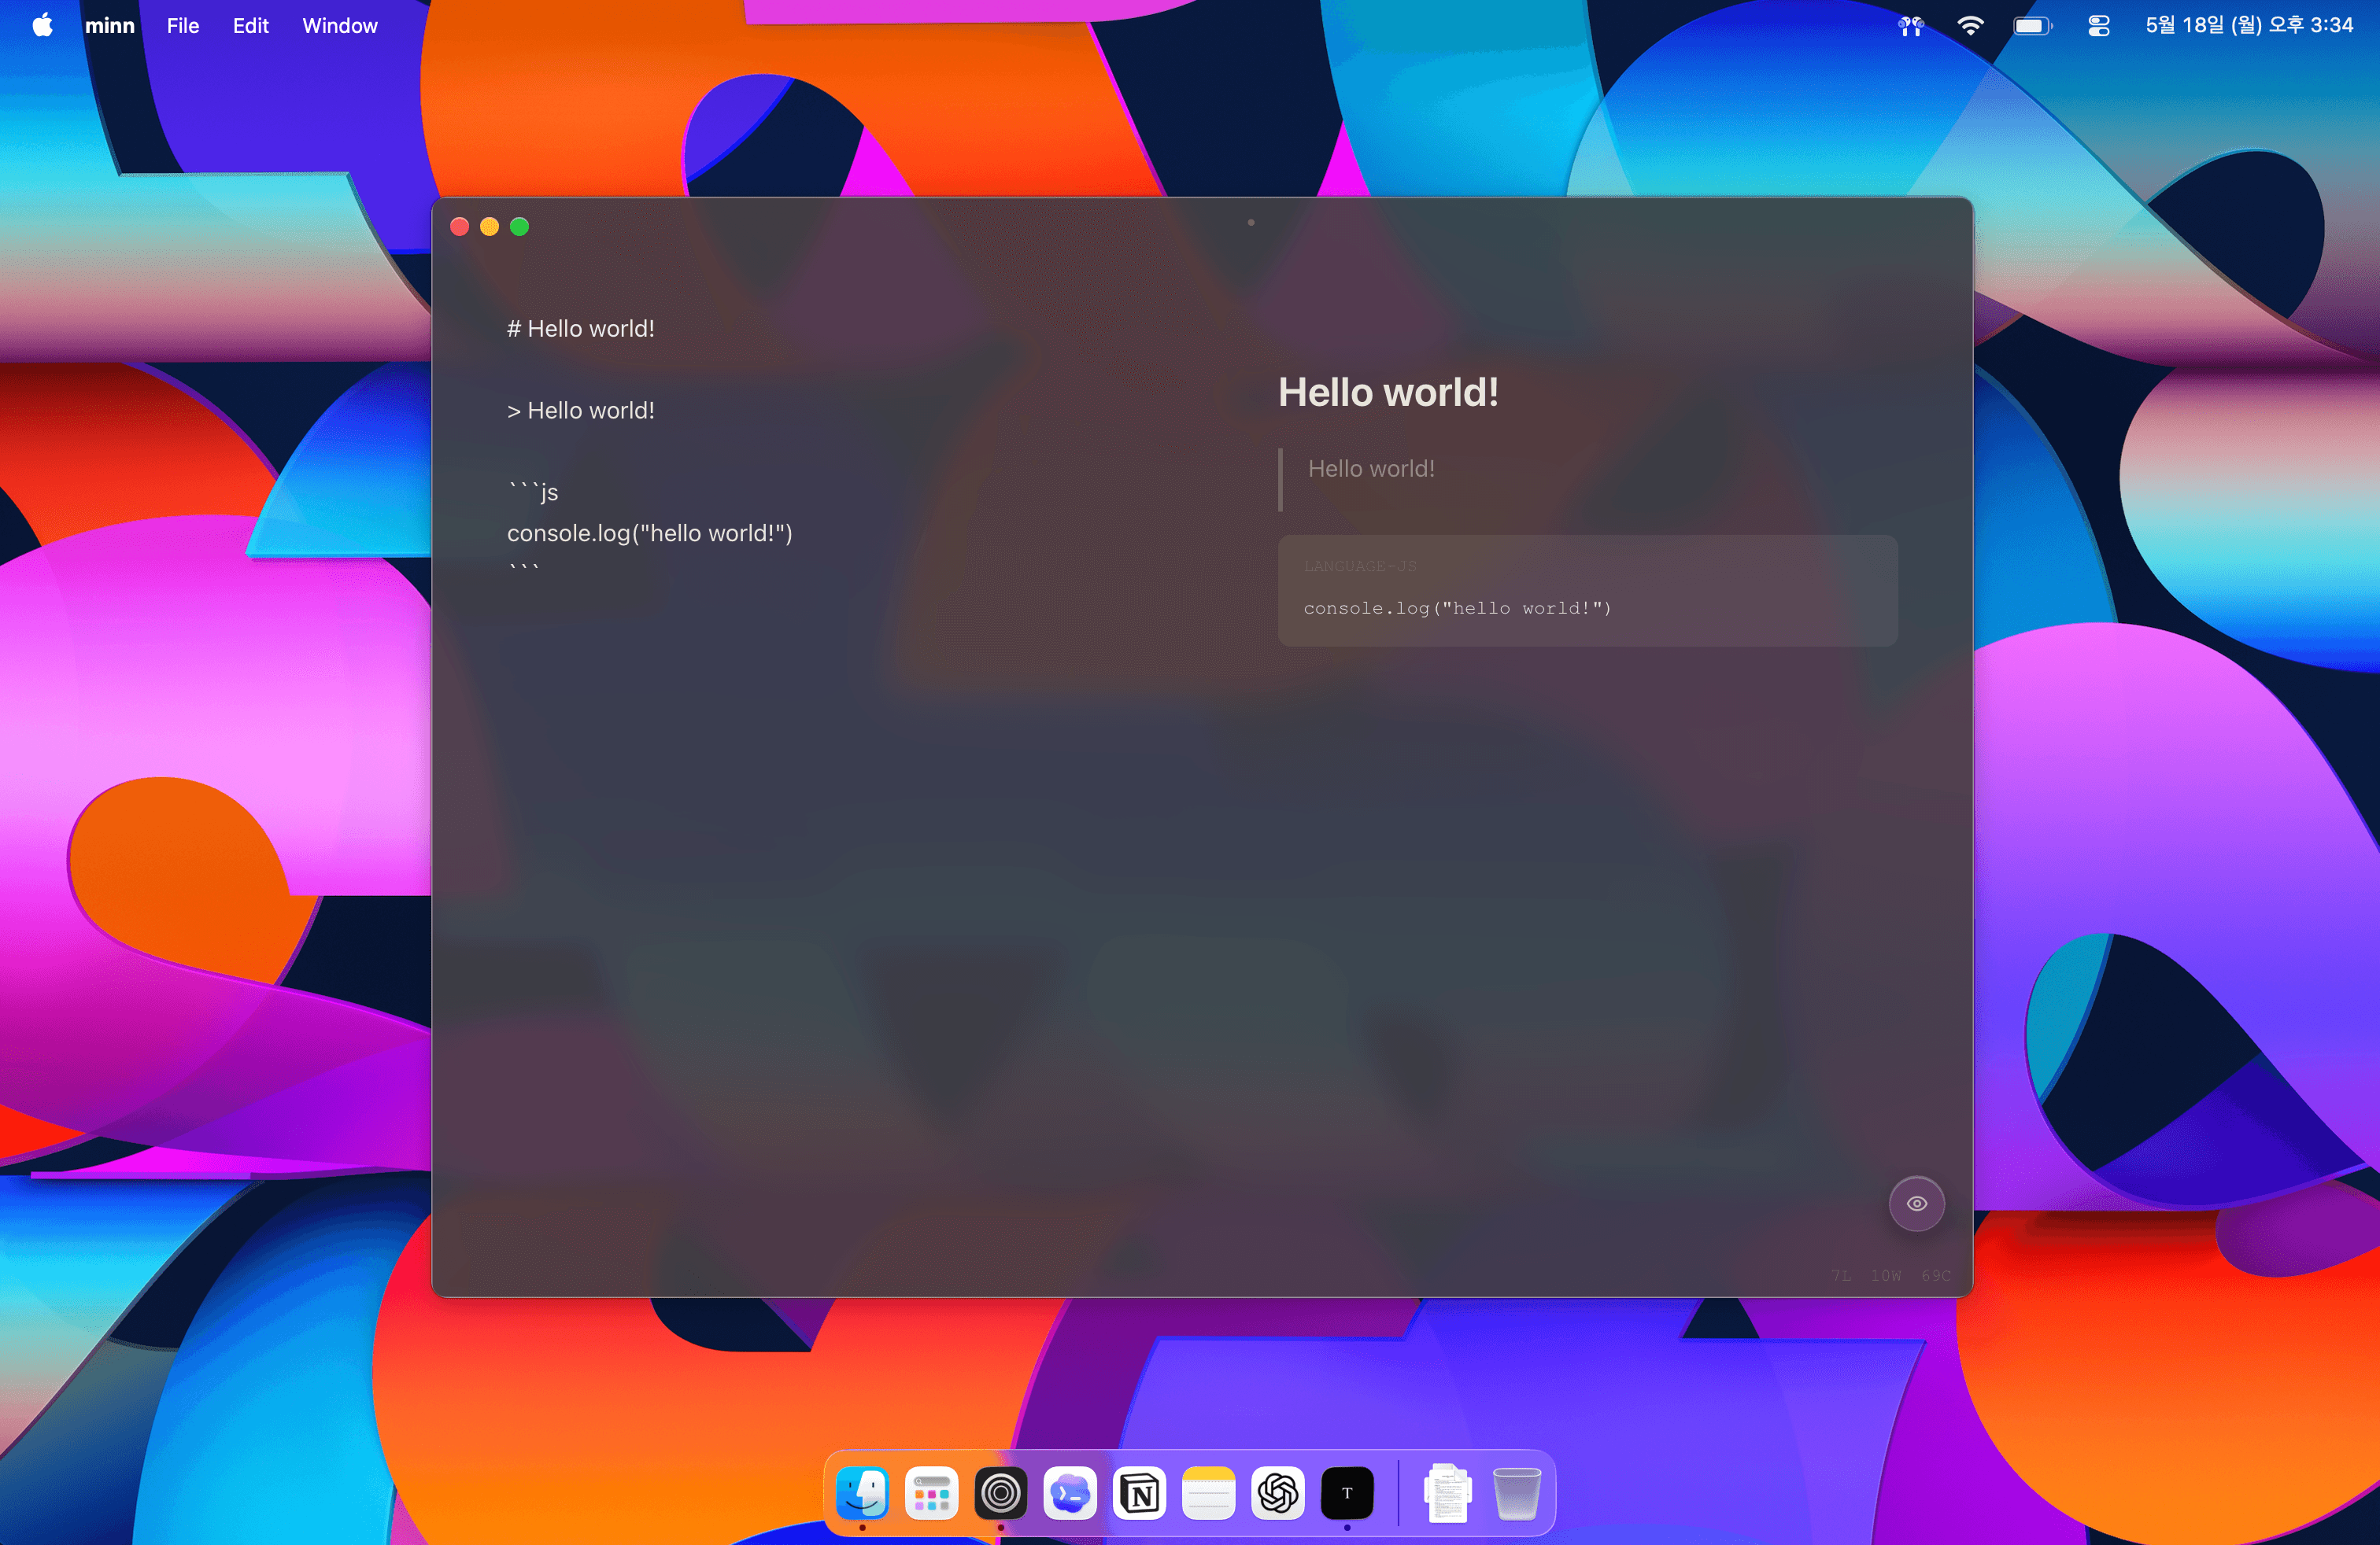Open the Window menu
This screenshot has height=1545, width=2380.
point(340,25)
